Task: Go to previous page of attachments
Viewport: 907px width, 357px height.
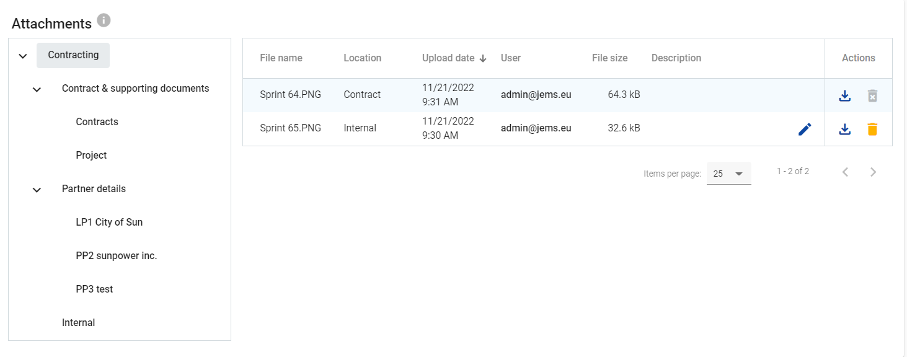Action: click(845, 172)
